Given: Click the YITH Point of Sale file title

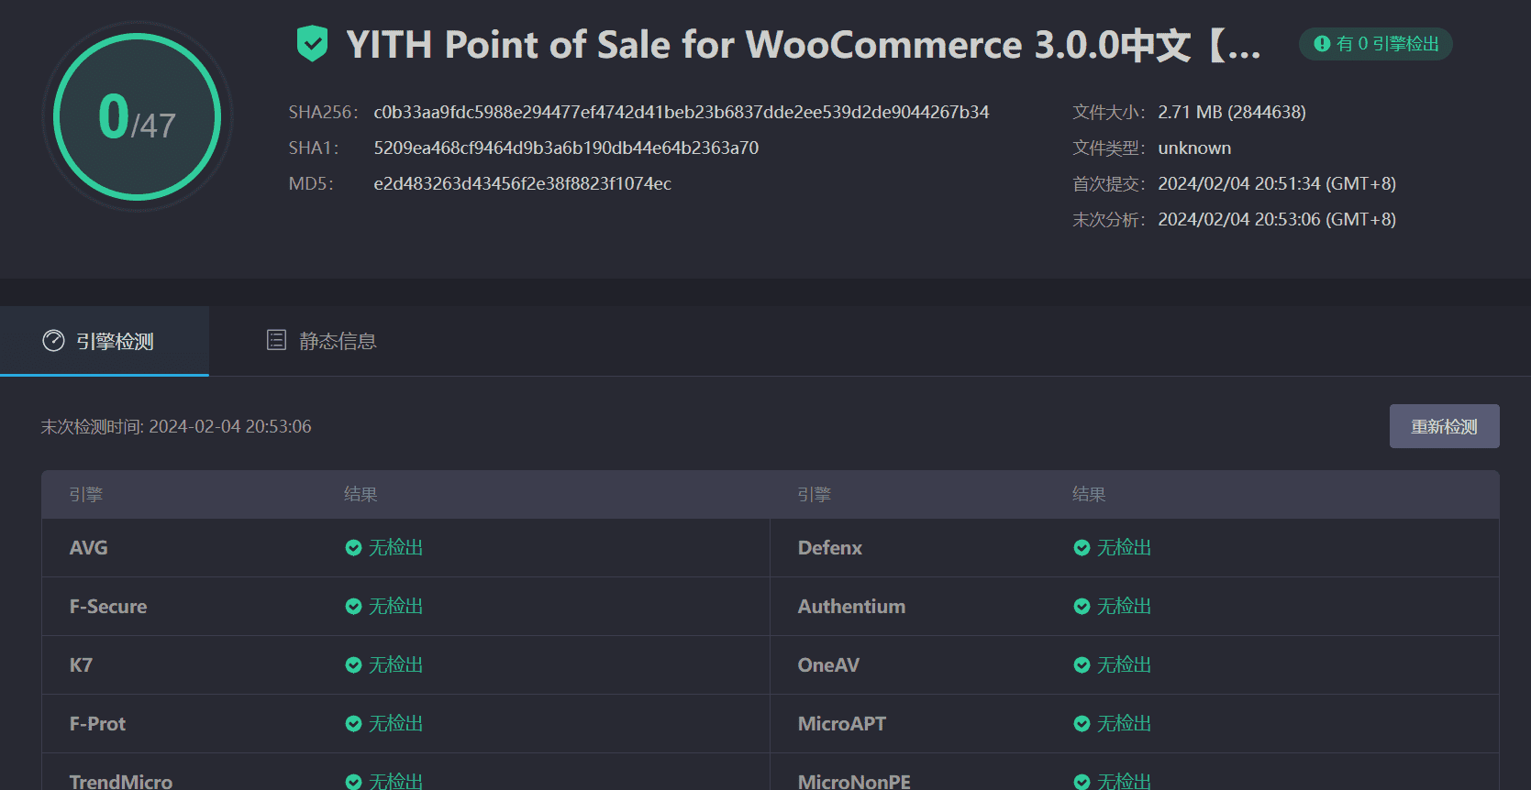Looking at the screenshot, I should tap(803, 44).
